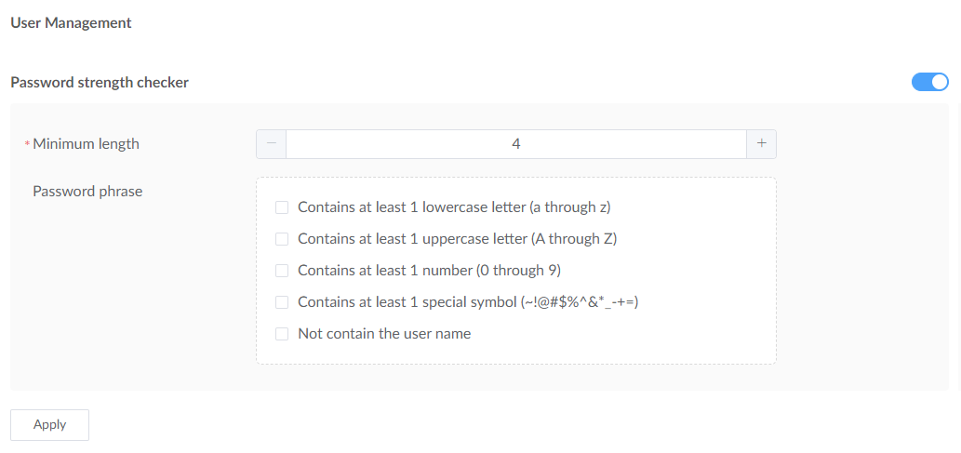
Task: Click the 'User Management' heading
Action: pos(71,22)
